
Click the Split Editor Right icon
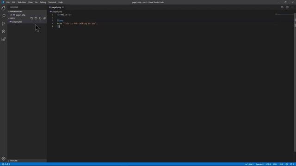[x=287, y=7]
